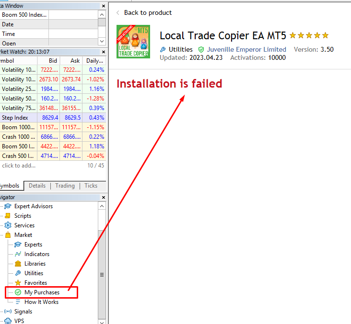Viewport: 351px width, 324px height.
Task: Open Juvenille Emperor Limited seller link
Action: click(x=246, y=49)
